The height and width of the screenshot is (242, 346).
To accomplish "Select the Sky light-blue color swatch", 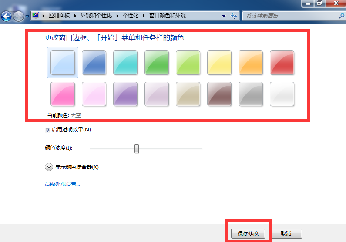I will [63, 63].
